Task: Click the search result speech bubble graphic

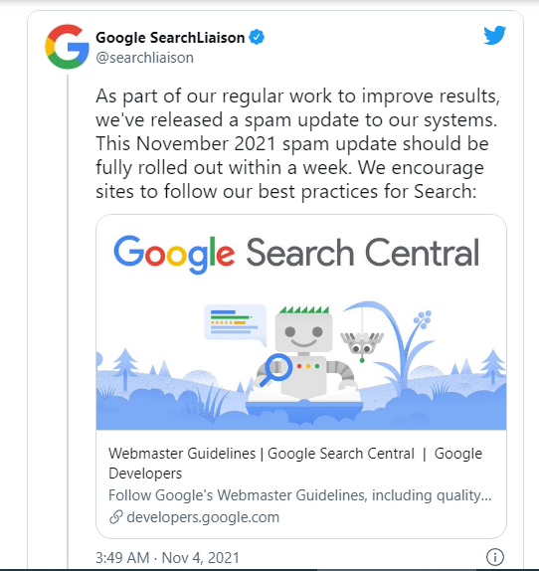Action: pos(236,325)
